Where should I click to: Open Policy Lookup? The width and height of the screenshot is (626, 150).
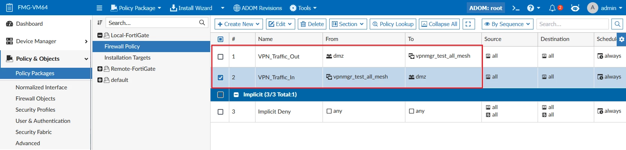click(393, 24)
